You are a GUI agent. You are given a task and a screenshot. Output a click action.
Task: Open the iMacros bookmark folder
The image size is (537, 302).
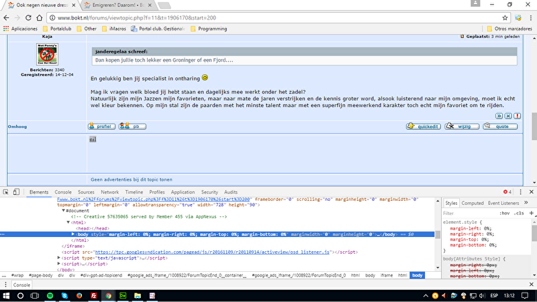(114, 29)
